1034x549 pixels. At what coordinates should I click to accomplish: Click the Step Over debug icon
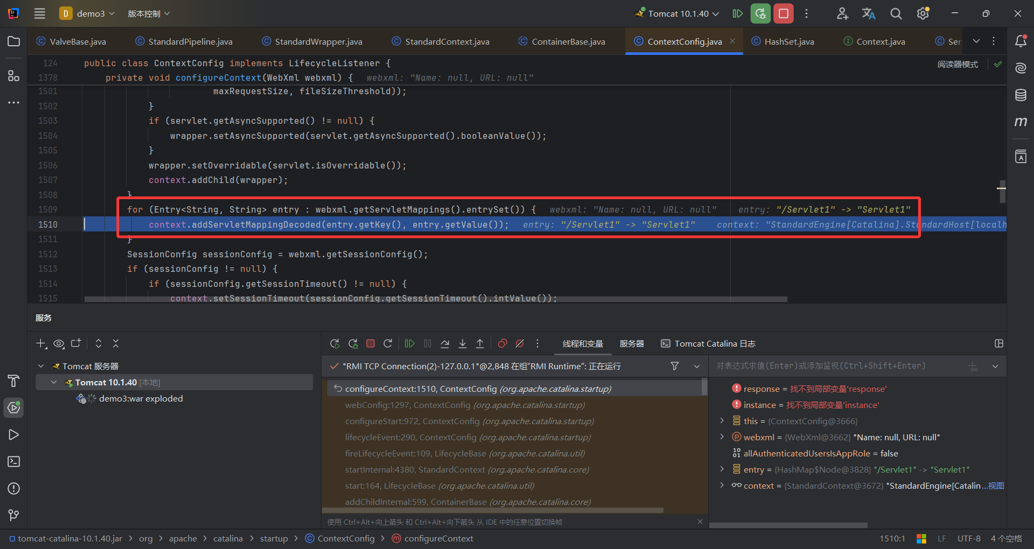pyautogui.click(x=445, y=343)
